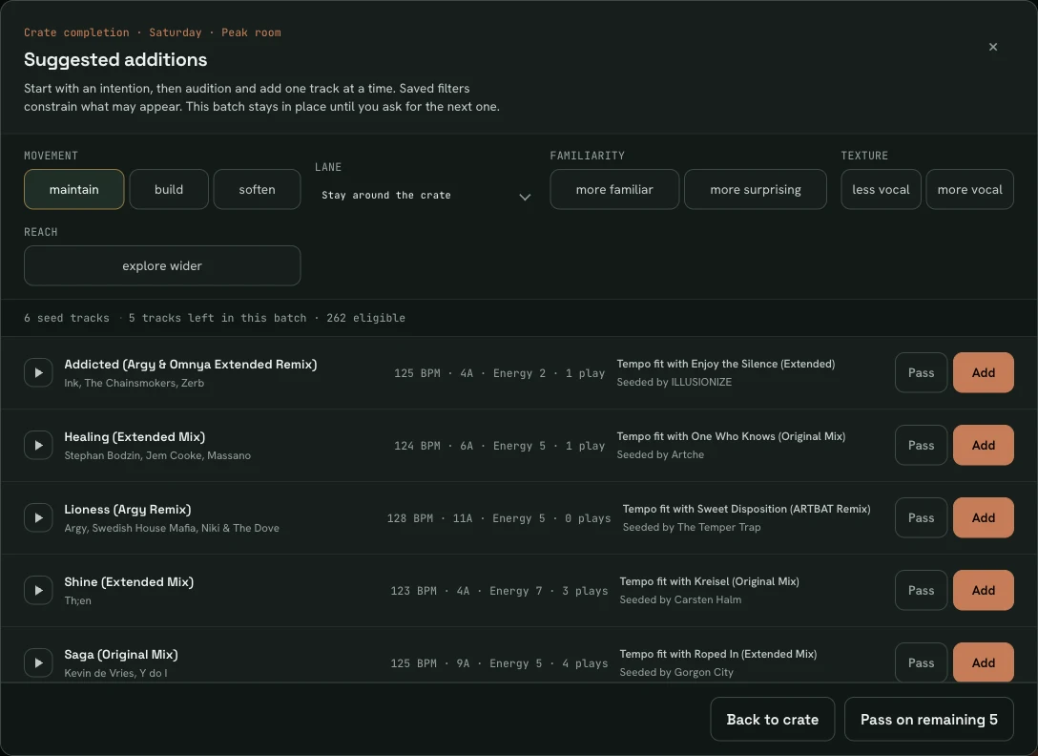Image resolution: width=1038 pixels, height=756 pixels.
Task: Click Pass on remaining 5
Action: (929, 720)
